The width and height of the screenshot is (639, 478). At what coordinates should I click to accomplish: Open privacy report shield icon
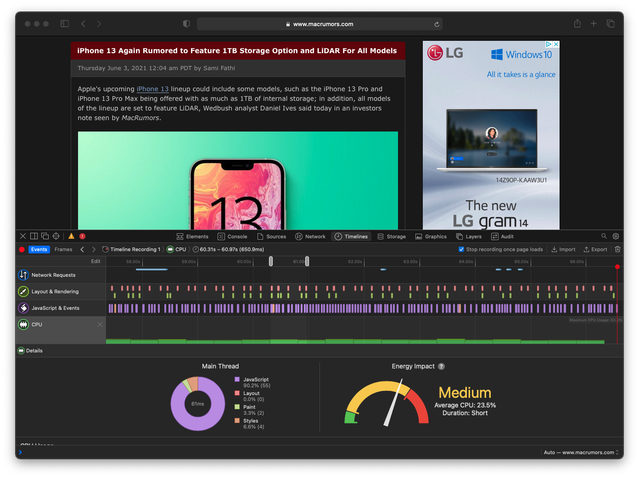tap(186, 24)
